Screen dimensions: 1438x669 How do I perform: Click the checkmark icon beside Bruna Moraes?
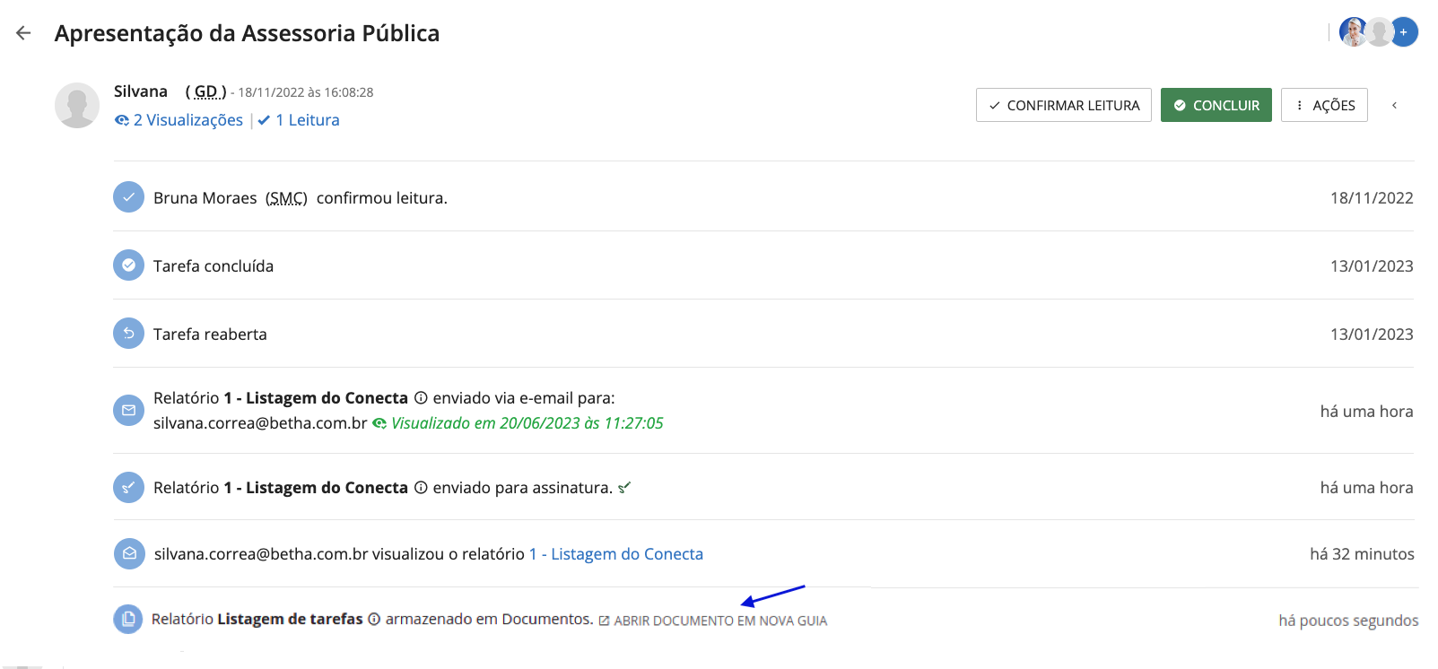(x=128, y=197)
